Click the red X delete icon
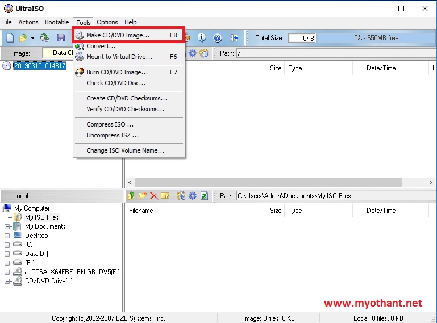The height and width of the screenshot is (323, 437). [x=154, y=196]
